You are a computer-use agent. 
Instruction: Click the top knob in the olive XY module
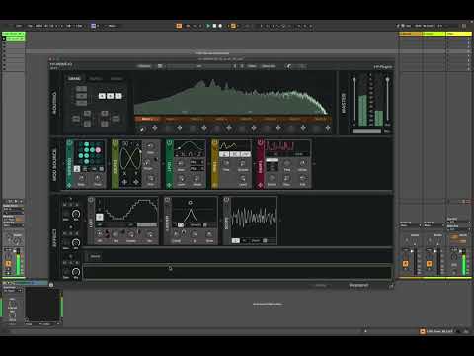click(150, 146)
